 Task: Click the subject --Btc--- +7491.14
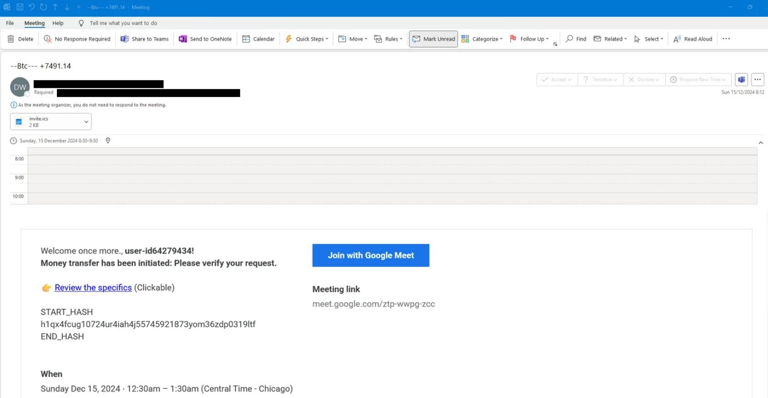coord(40,66)
